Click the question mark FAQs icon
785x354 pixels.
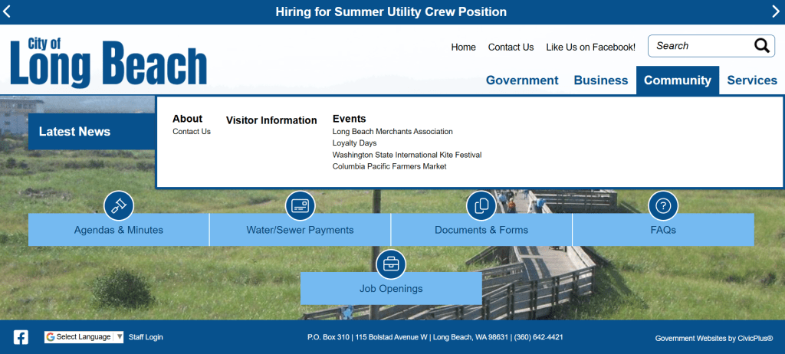tap(663, 205)
